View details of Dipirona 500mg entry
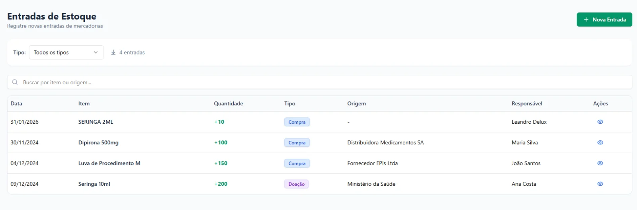The height and width of the screenshot is (210, 637). point(600,143)
